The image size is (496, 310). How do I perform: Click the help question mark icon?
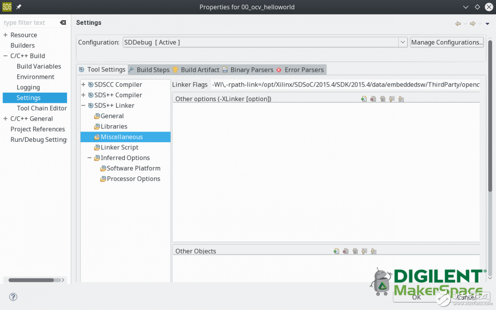pyautogui.click(x=13, y=297)
